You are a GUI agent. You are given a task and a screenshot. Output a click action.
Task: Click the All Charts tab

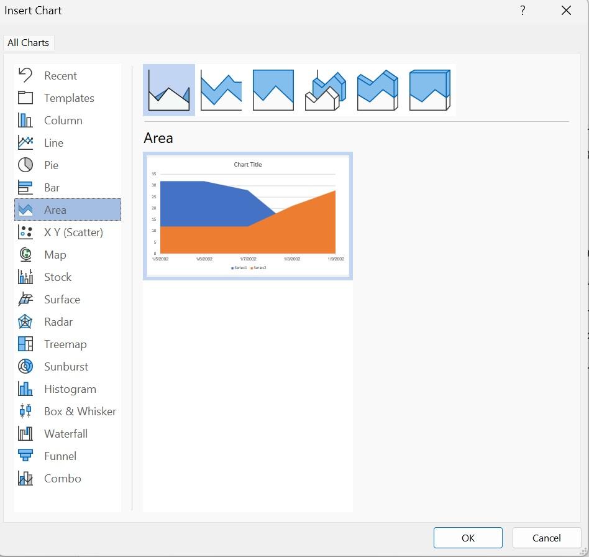(x=28, y=43)
